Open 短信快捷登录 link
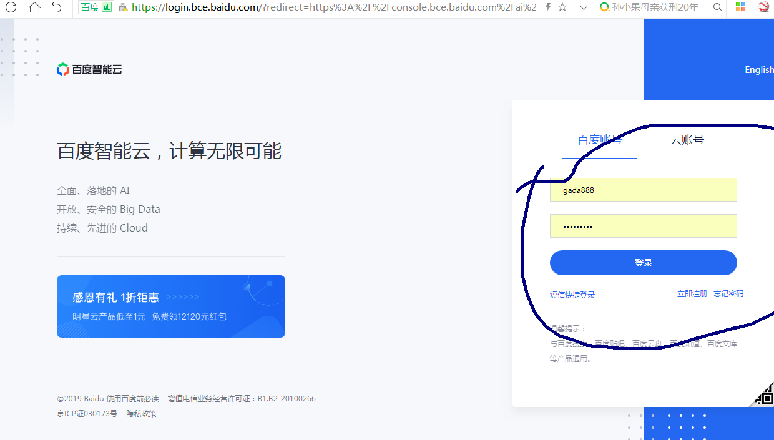The height and width of the screenshot is (440, 774). [x=572, y=295]
